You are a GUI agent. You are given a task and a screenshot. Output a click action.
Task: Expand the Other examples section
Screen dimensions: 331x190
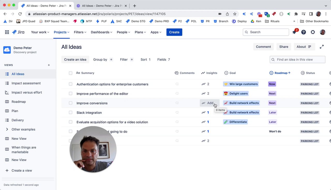tap(7, 129)
